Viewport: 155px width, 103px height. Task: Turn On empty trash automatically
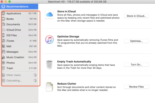point(136,65)
